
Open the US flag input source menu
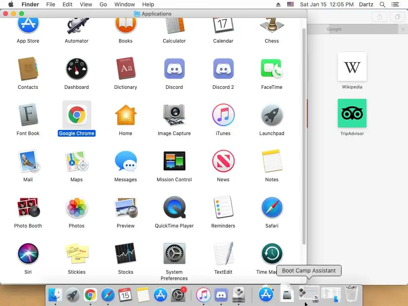tap(290, 4)
